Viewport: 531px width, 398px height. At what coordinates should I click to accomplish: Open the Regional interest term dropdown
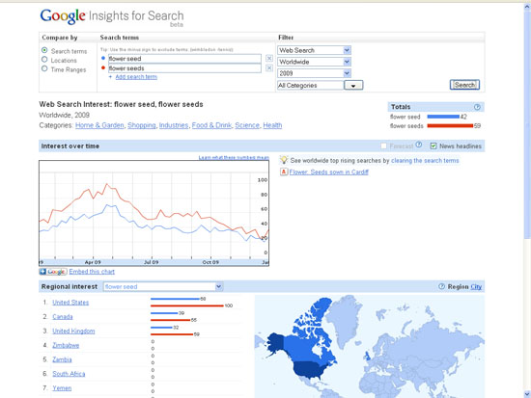tap(163, 287)
